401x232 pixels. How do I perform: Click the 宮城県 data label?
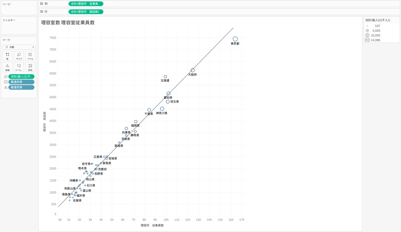113,158
